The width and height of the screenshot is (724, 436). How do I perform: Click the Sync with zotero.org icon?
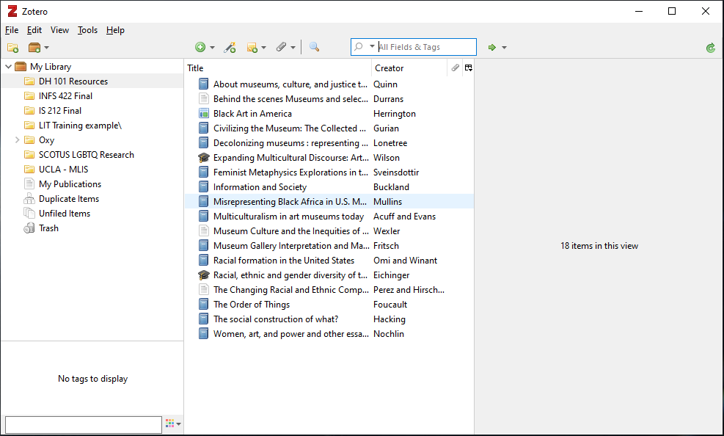(711, 48)
